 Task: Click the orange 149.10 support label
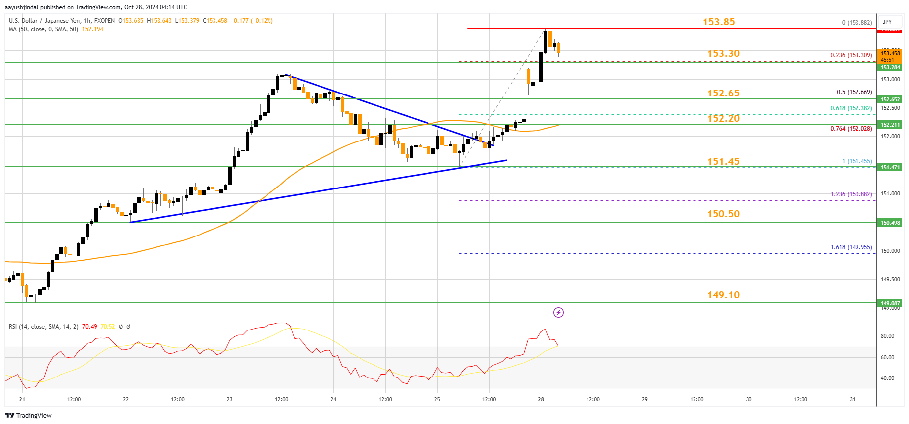(x=723, y=295)
